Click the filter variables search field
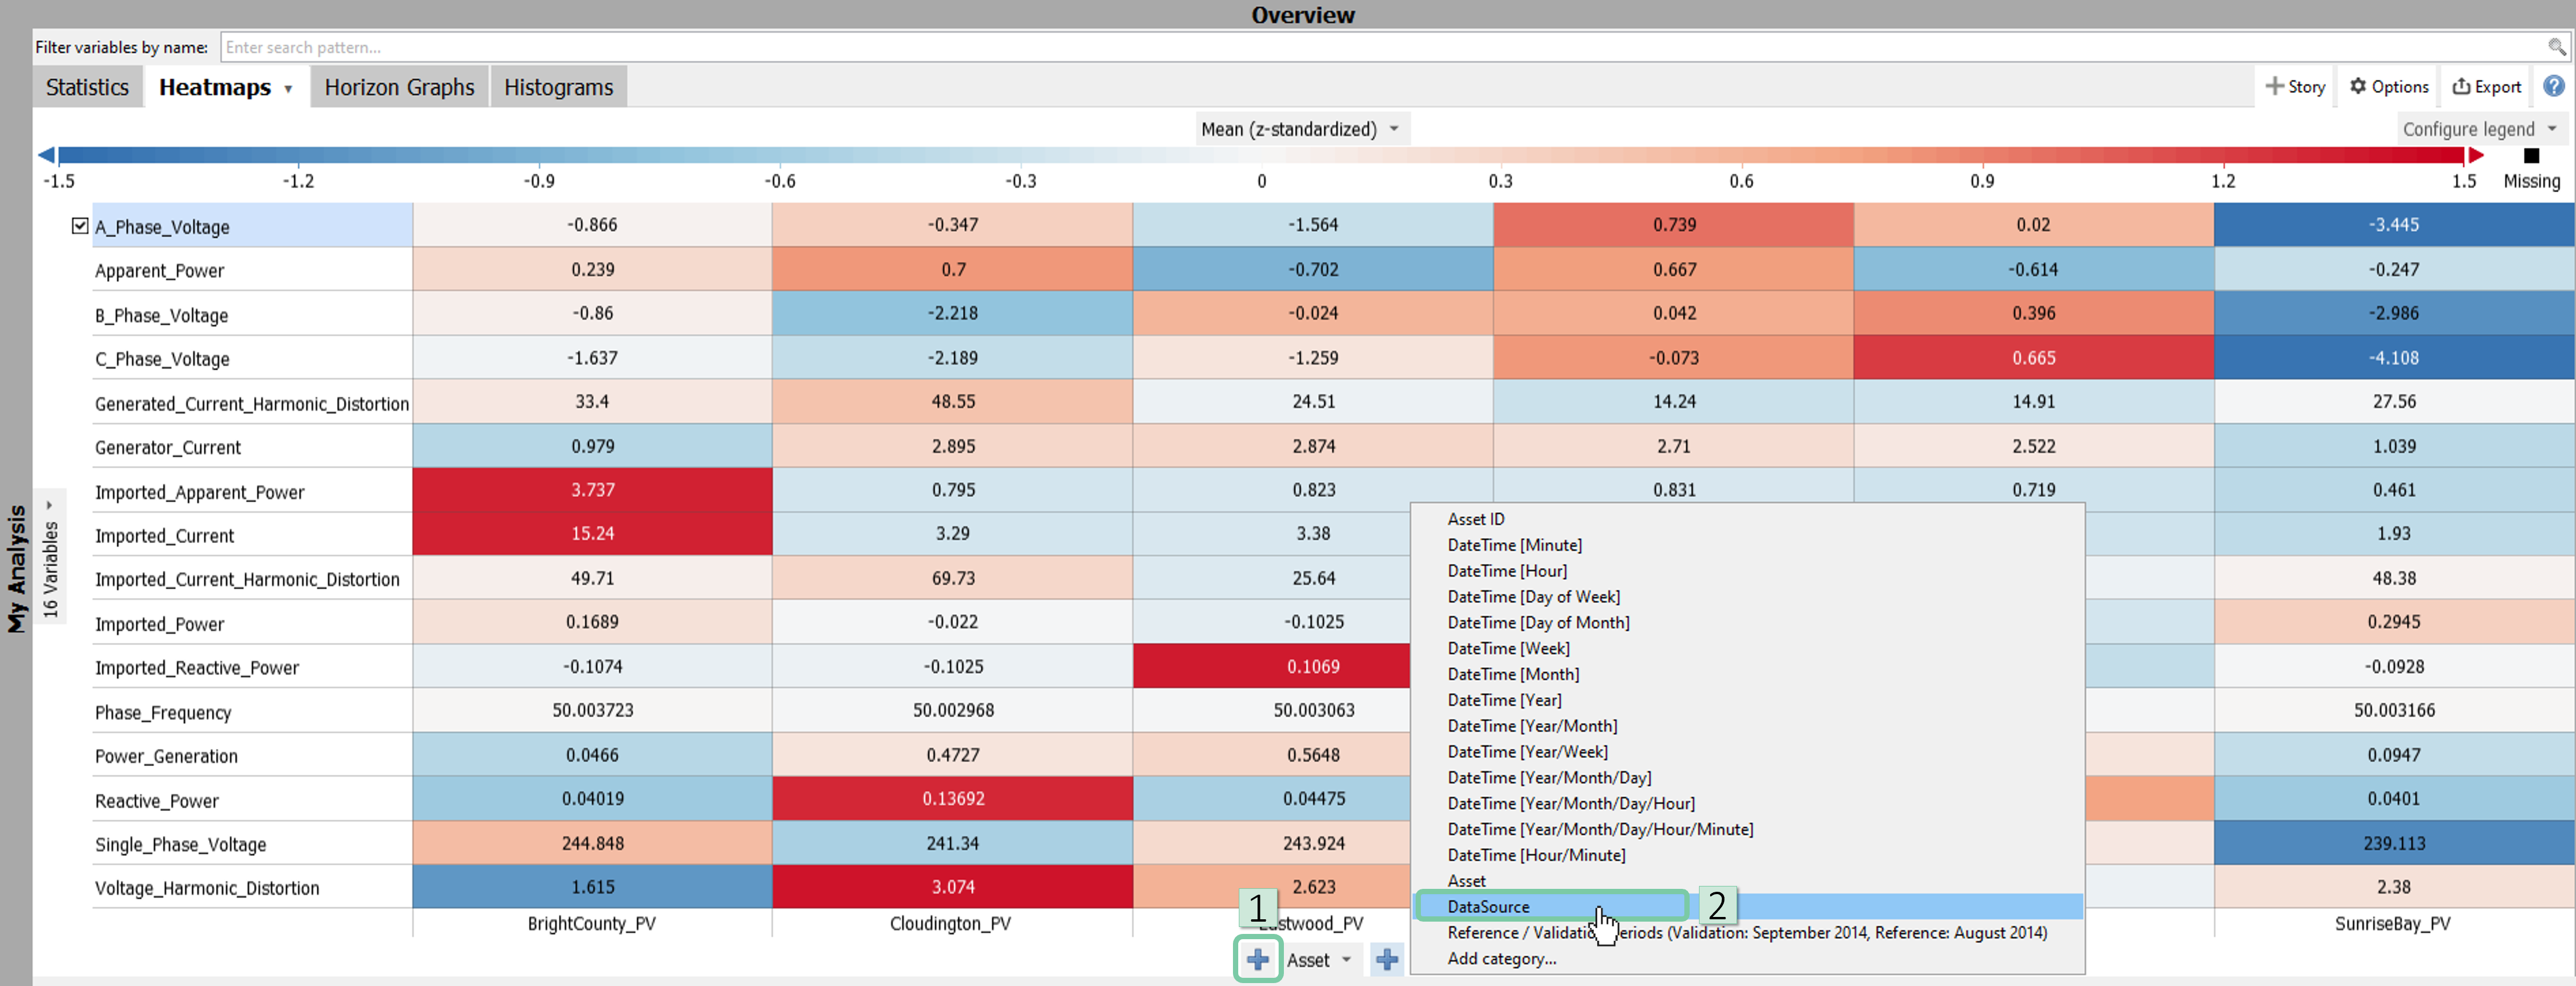This screenshot has height=986, width=2576. click(1380, 47)
